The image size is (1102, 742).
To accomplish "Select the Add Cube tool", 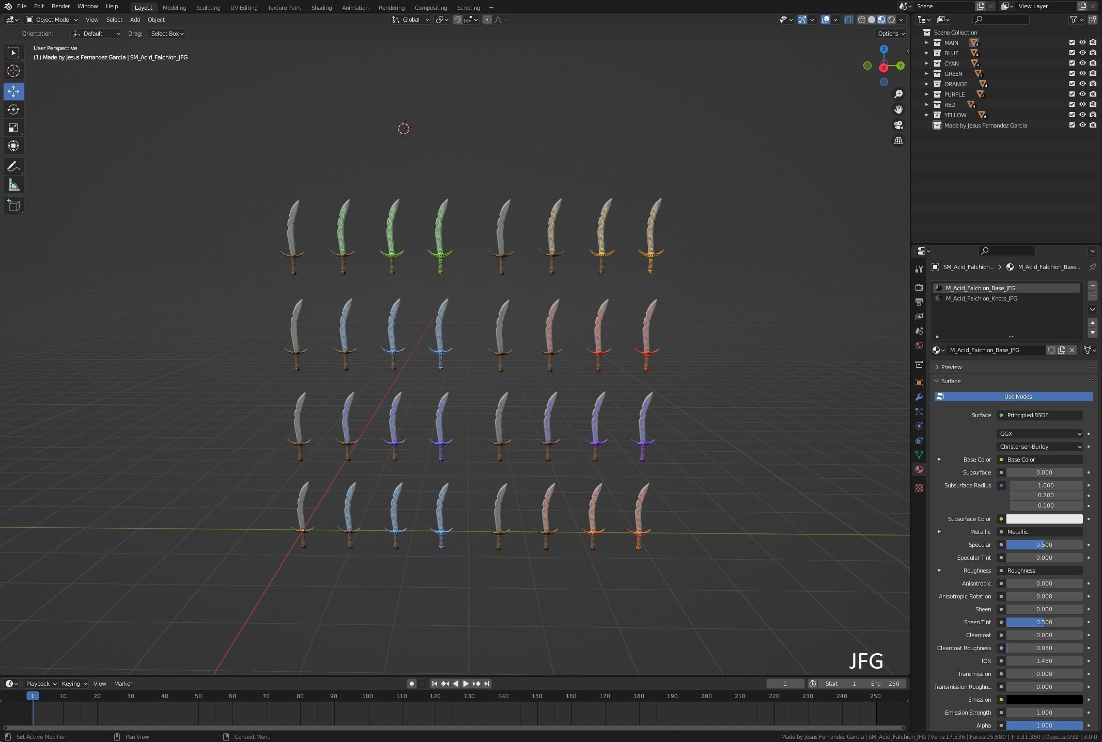I will [x=13, y=206].
